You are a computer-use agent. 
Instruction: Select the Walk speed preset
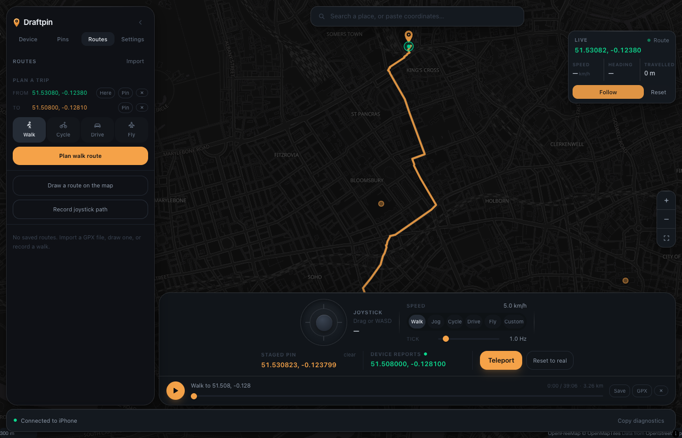417,321
